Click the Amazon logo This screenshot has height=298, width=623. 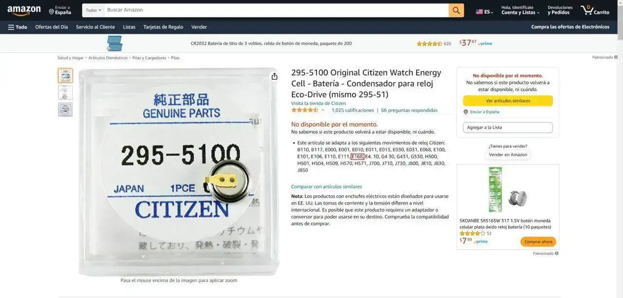point(24,11)
